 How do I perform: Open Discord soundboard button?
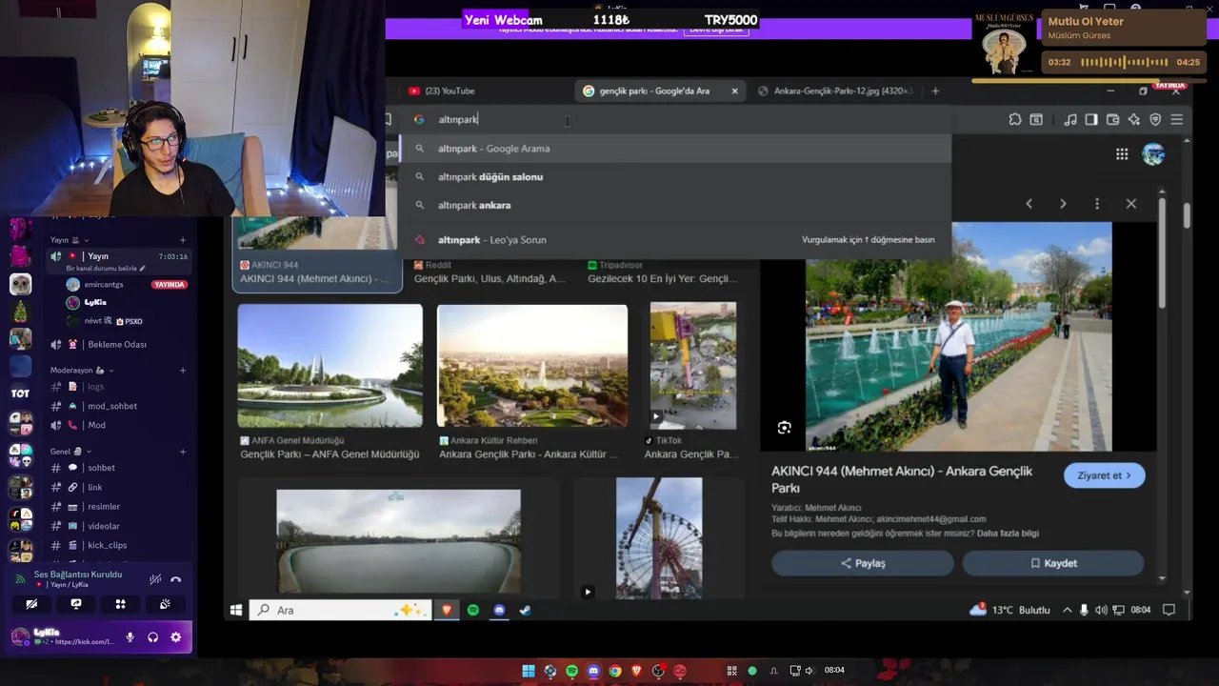(x=165, y=603)
